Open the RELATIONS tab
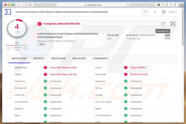The image size is (186, 124). coord(58,58)
